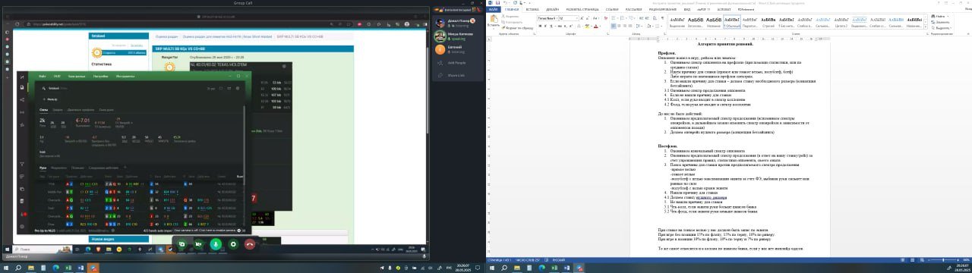
Task: Open the font color dropdown arrow
Action: coord(601,27)
